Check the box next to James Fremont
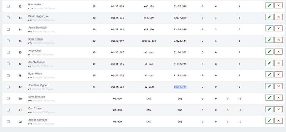Screen dimensions: 286x132 [8, 121]
